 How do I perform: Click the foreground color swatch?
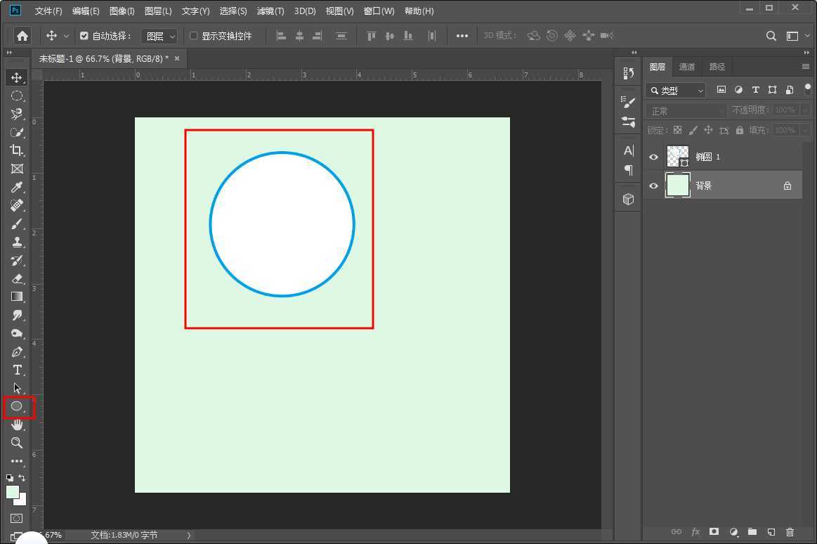[12, 492]
